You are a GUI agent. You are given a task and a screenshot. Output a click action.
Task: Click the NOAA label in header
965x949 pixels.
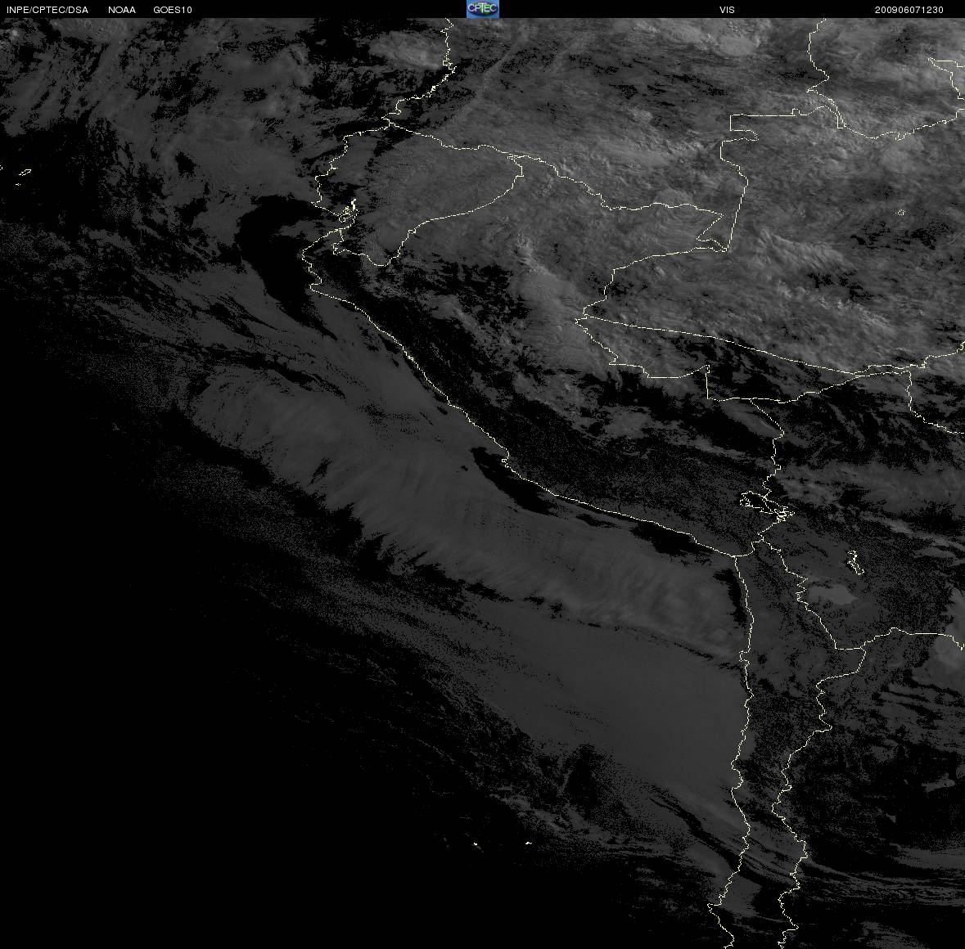122,10
